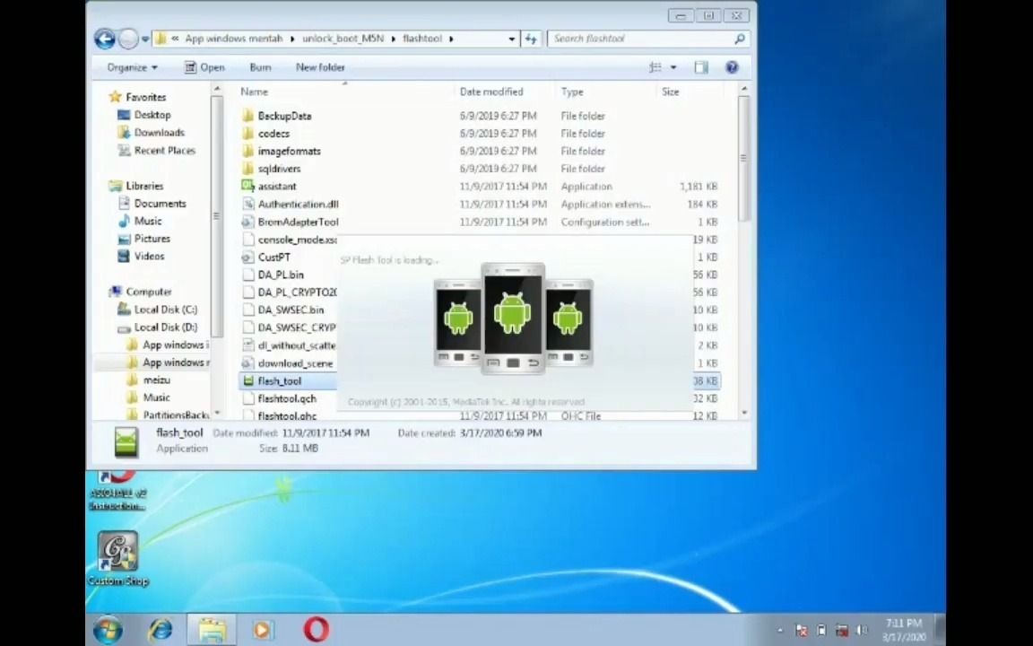Click the Back navigation arrow
The width and height of the screenshot is (1033, 646).
click(x=105, y=39)
